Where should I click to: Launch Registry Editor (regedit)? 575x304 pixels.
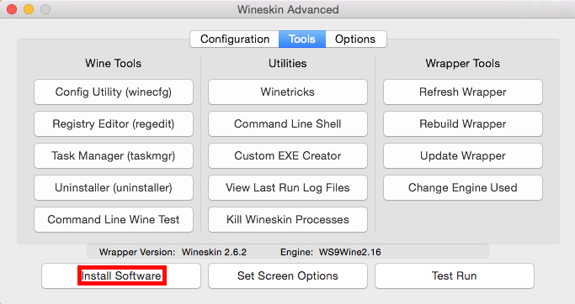pyautogui.click(x=114, y=123)
